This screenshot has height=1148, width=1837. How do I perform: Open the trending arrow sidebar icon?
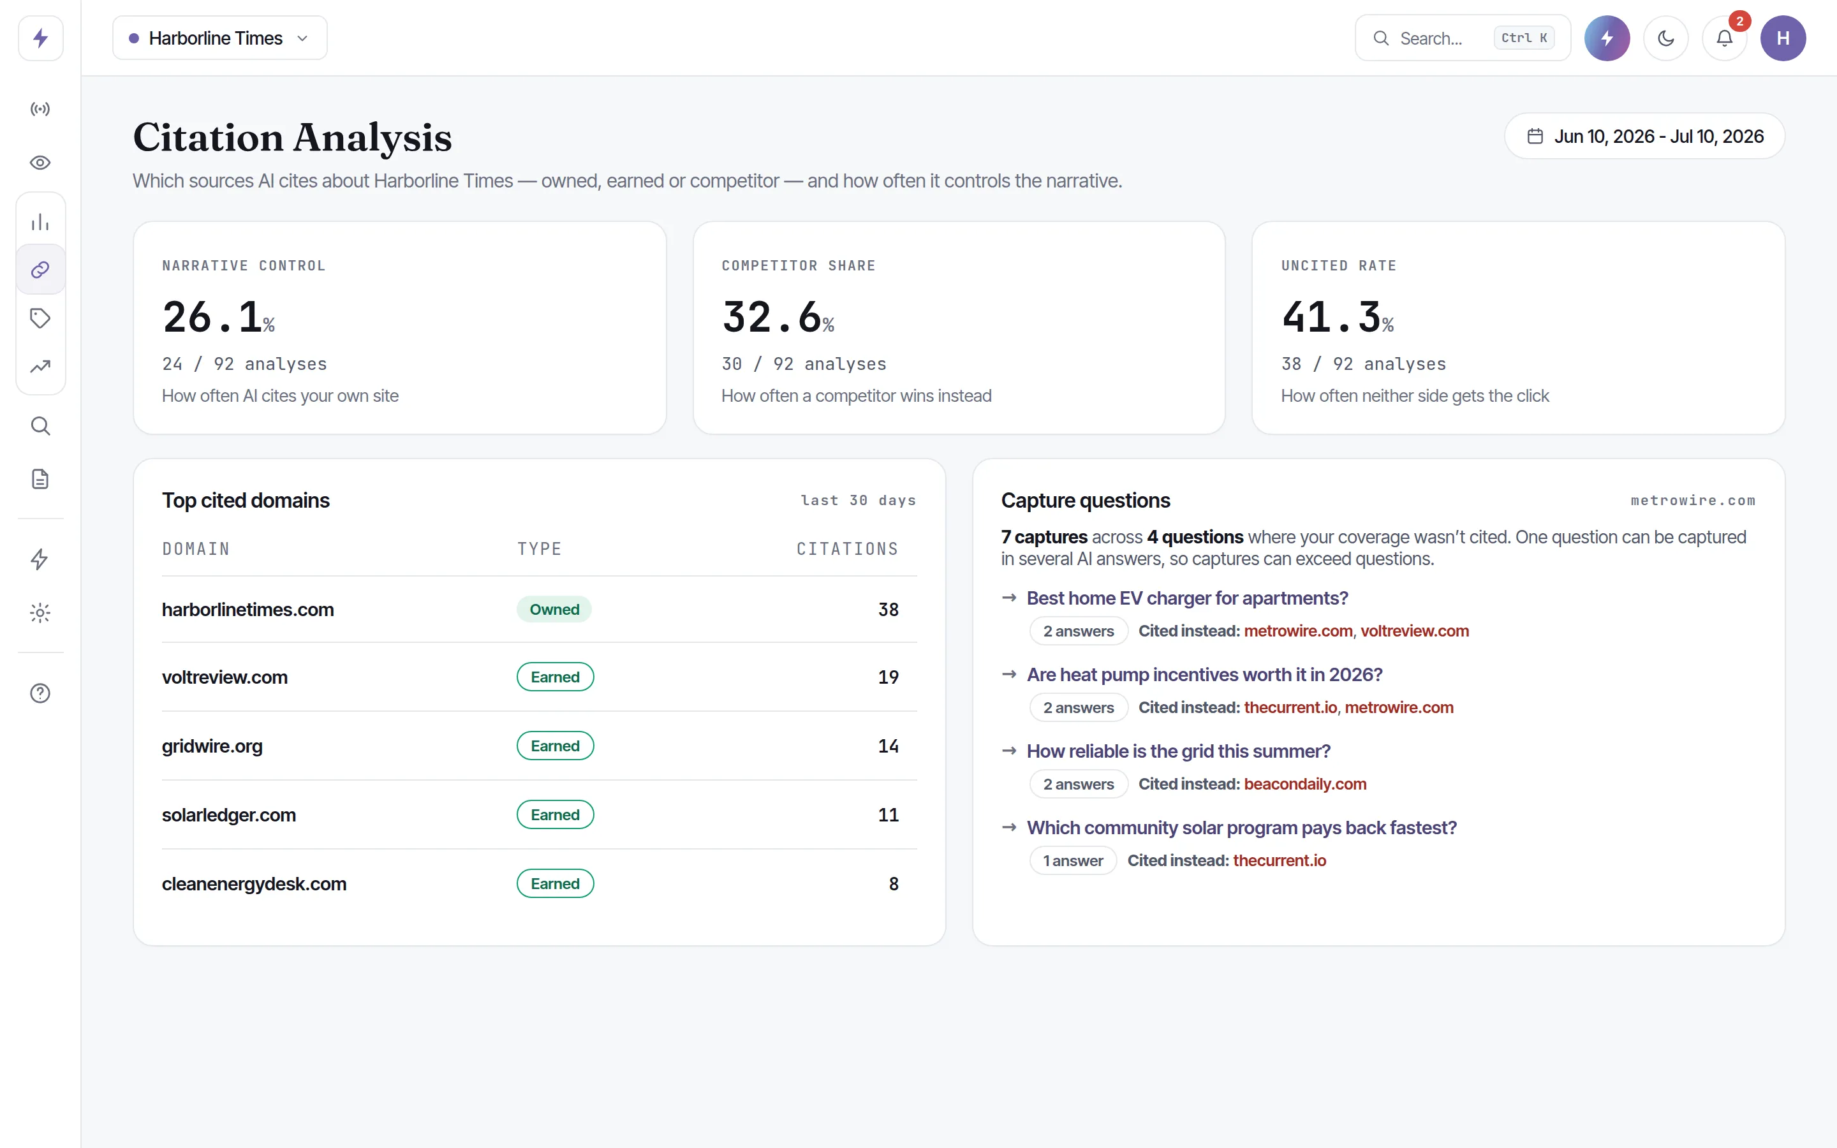40,367
